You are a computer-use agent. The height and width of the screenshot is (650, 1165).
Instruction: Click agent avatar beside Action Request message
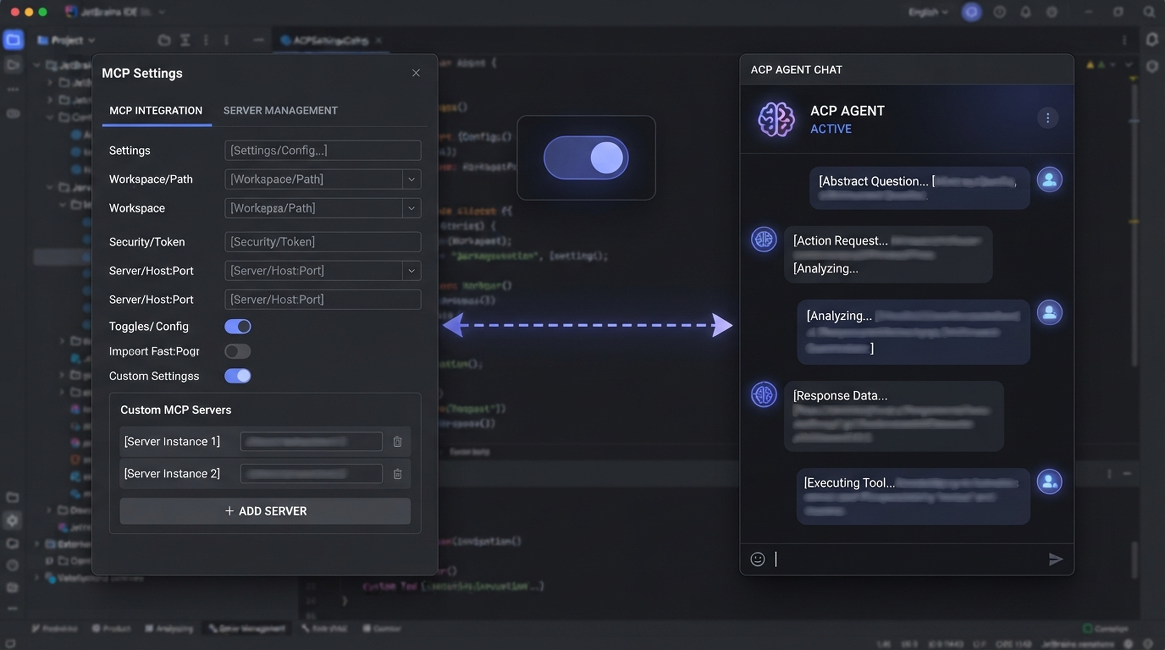763,239
